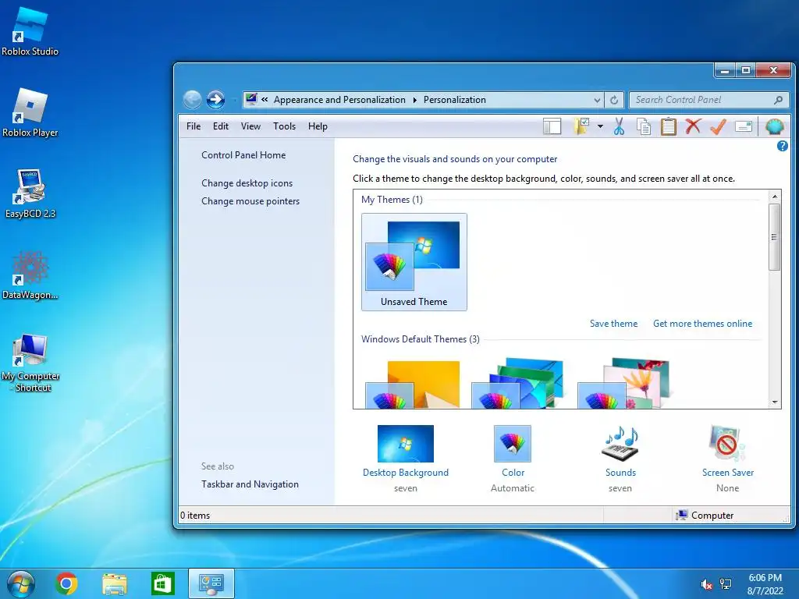
Task: Go to Control Panel Home
Action: point(243,155)
